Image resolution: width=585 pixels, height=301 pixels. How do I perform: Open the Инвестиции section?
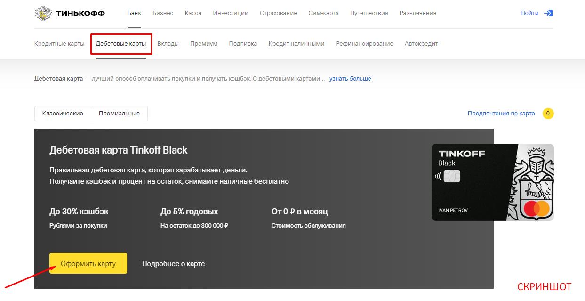point(231,13)
